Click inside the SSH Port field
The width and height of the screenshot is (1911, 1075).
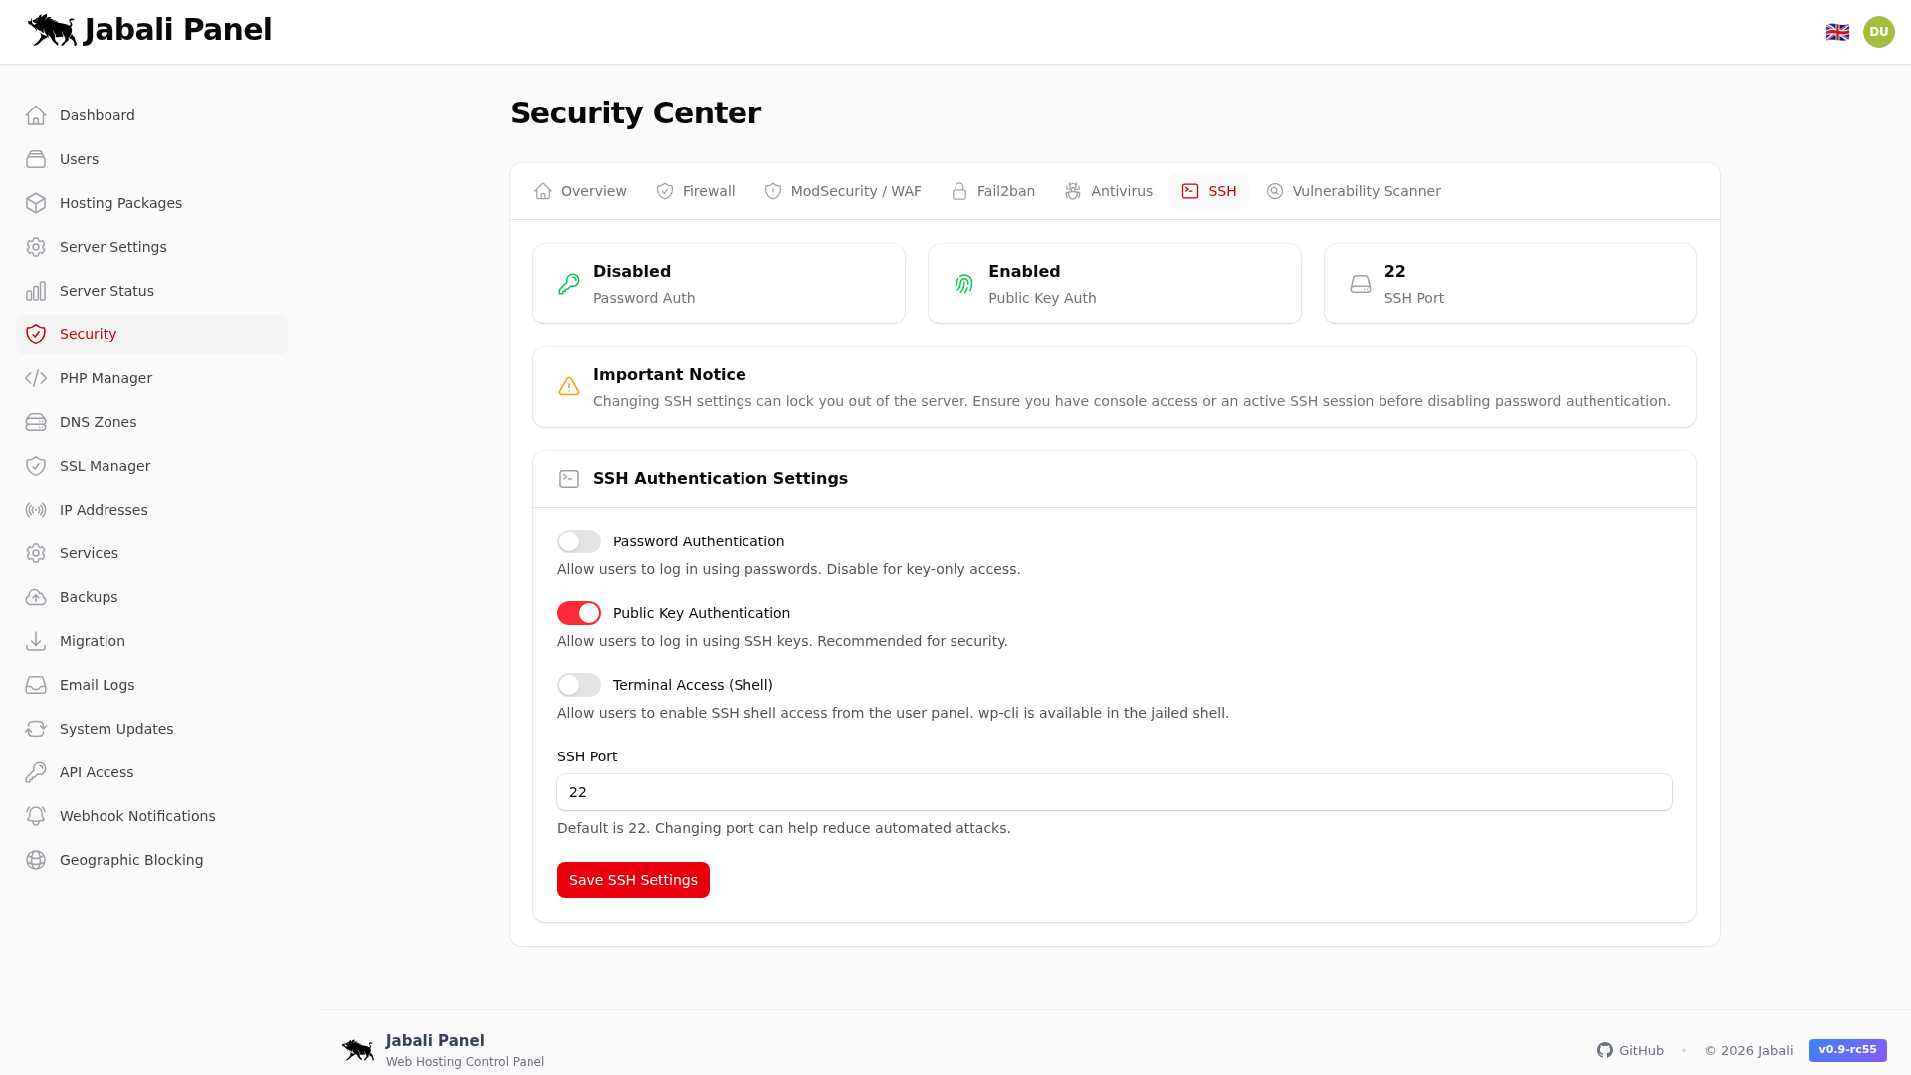pyautogui.click(x=1114, y=792)
